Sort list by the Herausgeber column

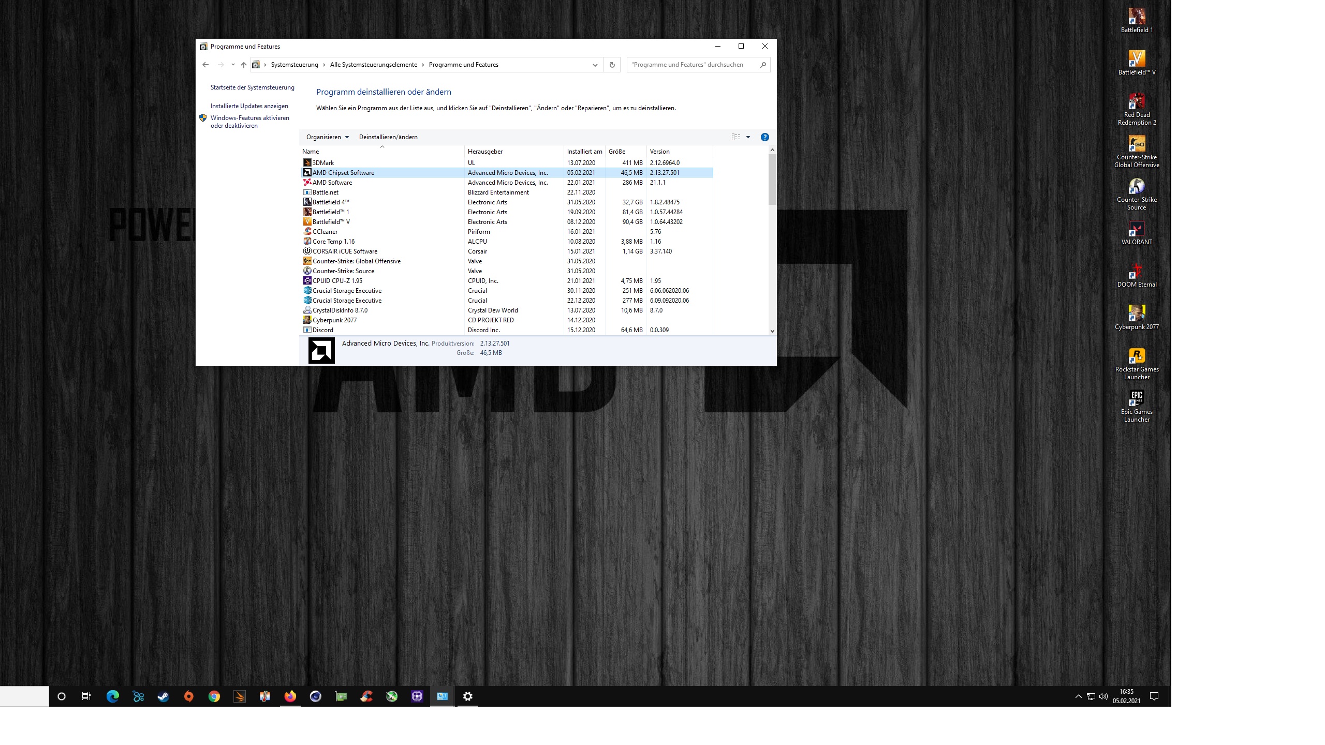(x=514, y=152)
